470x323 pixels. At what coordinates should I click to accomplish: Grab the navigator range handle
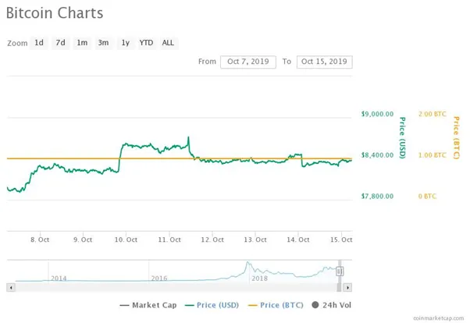tap(340, 272)
